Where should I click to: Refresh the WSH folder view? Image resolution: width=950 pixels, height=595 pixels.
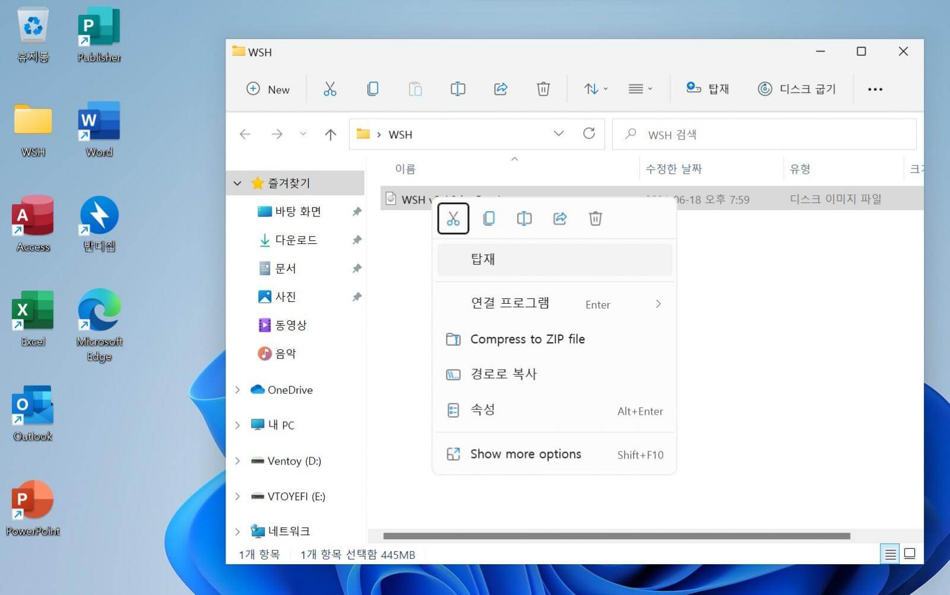coord(589,133)
